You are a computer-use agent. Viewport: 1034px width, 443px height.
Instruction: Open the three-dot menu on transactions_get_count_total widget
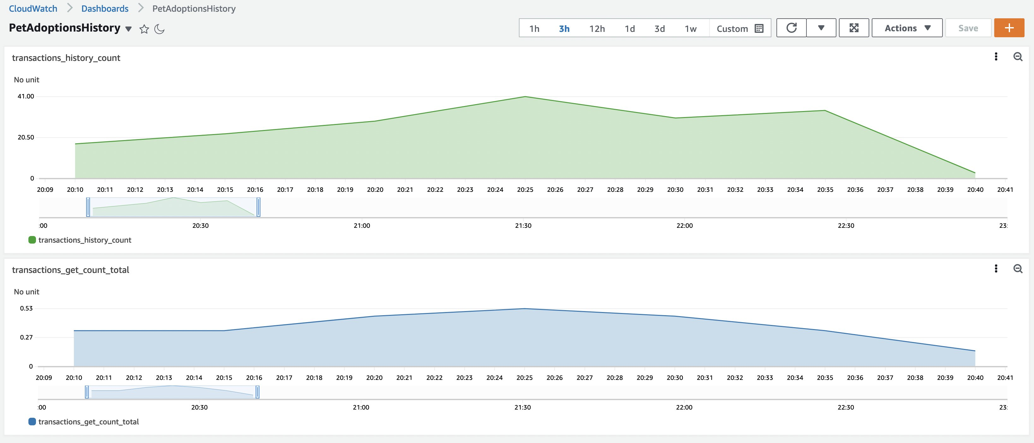tap(996, 269)
